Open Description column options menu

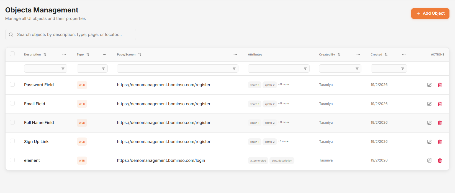(x=64, y=55)
